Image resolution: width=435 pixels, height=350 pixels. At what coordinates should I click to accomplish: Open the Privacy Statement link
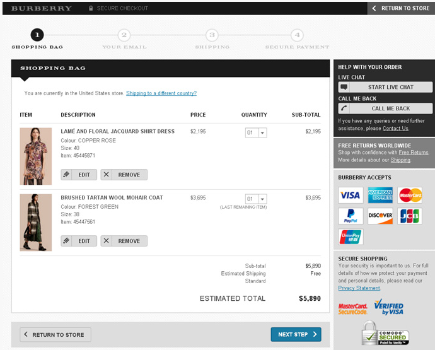coord(359,288)
